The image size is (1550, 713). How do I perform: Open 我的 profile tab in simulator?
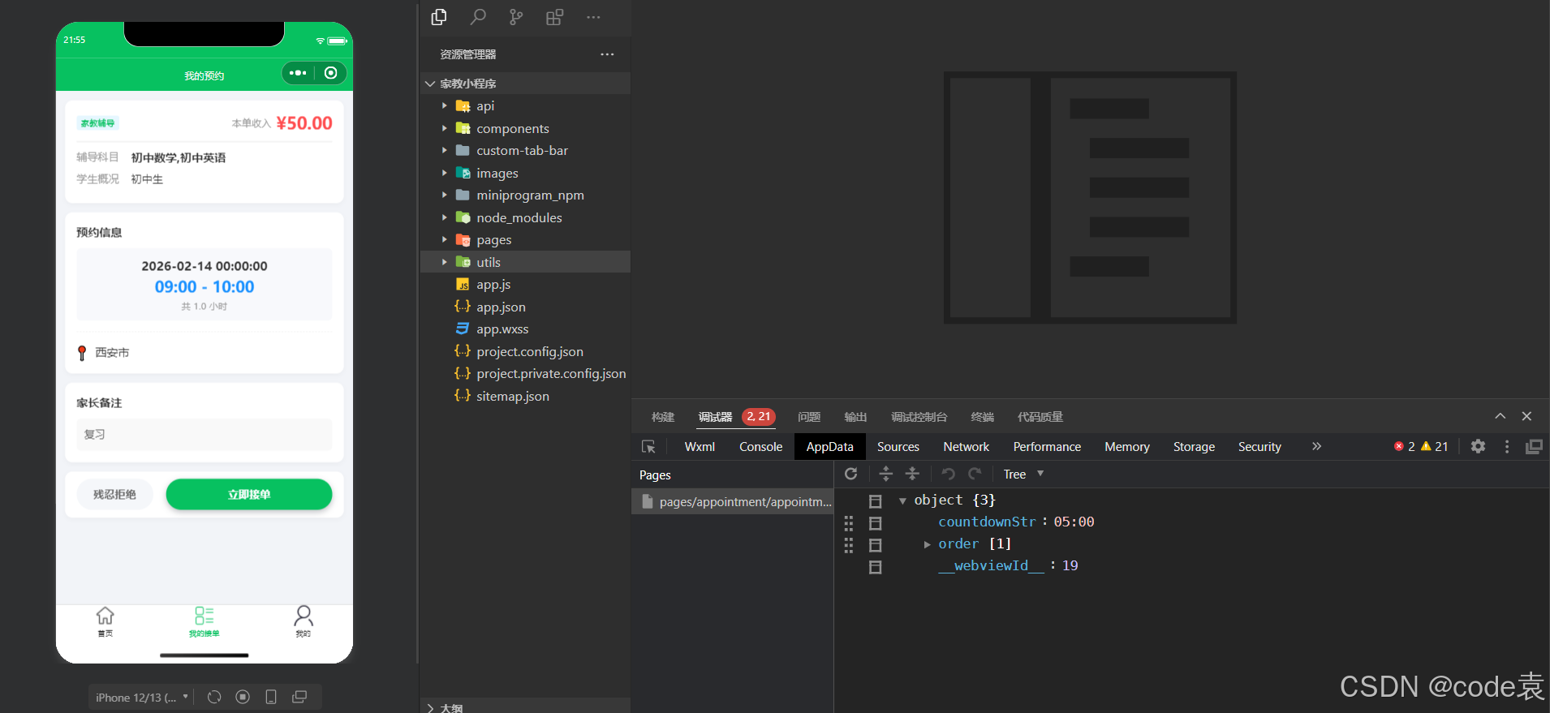(303, 621)
